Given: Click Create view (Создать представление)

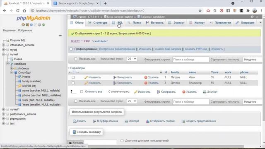Looking at the screenshot, I should click(199, 121).
